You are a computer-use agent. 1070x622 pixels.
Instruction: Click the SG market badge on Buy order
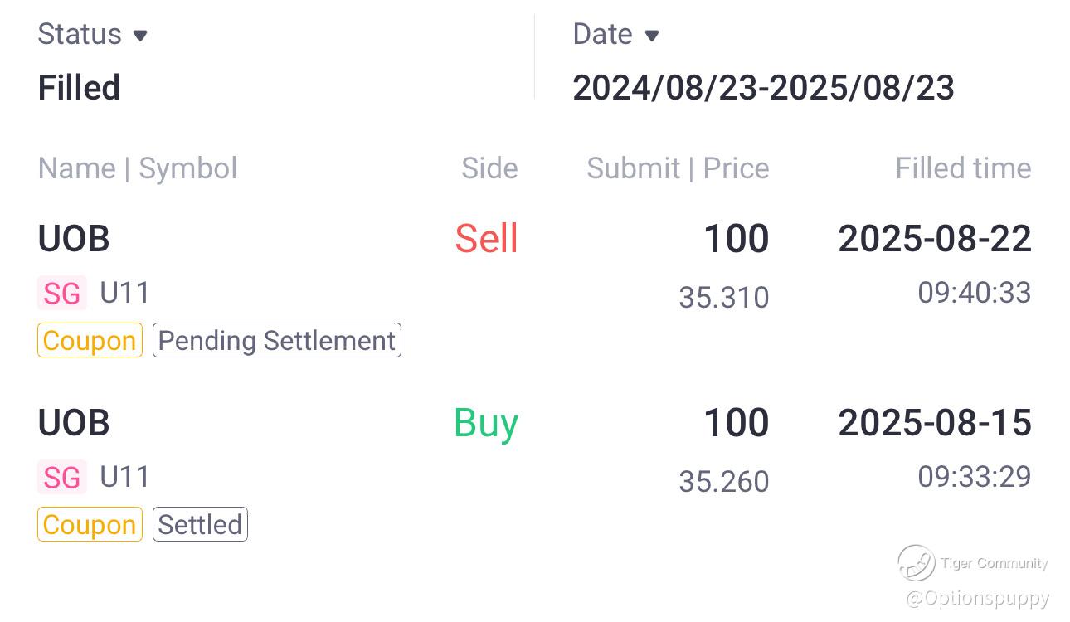[62, 478]
